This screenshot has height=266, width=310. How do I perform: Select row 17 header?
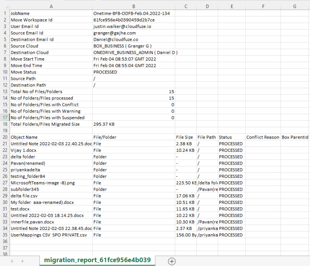point(5,118)
